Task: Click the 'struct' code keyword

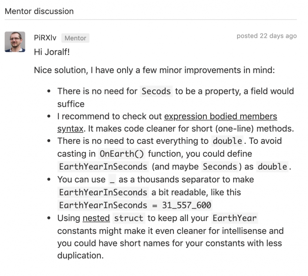Action: pyautogui.click(x=129, y=218)
